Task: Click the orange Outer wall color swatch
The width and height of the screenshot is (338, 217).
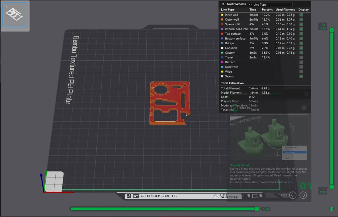Action: tap(222, 20)
